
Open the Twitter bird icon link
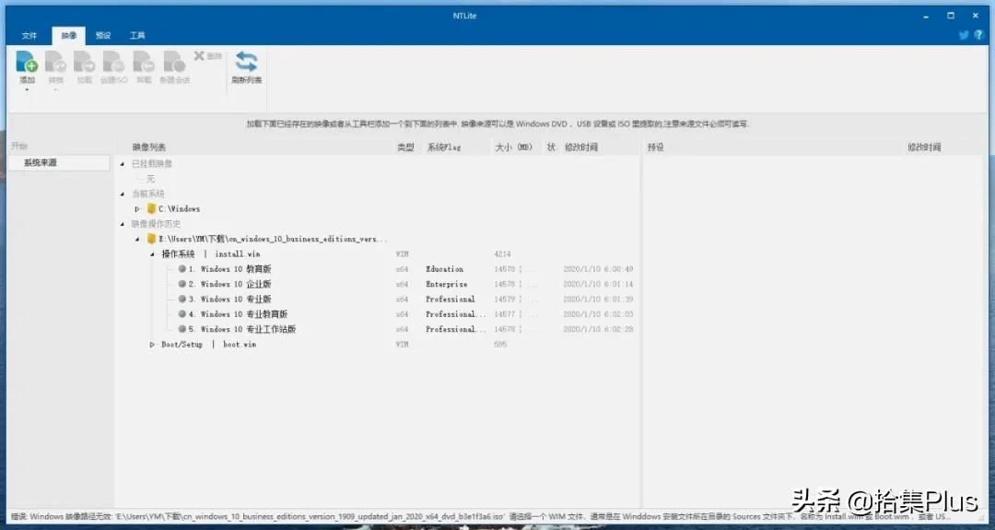coord(964,35)
